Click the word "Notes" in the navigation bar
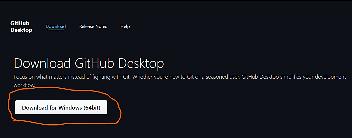The image size is (352, 138). point(101,26)
